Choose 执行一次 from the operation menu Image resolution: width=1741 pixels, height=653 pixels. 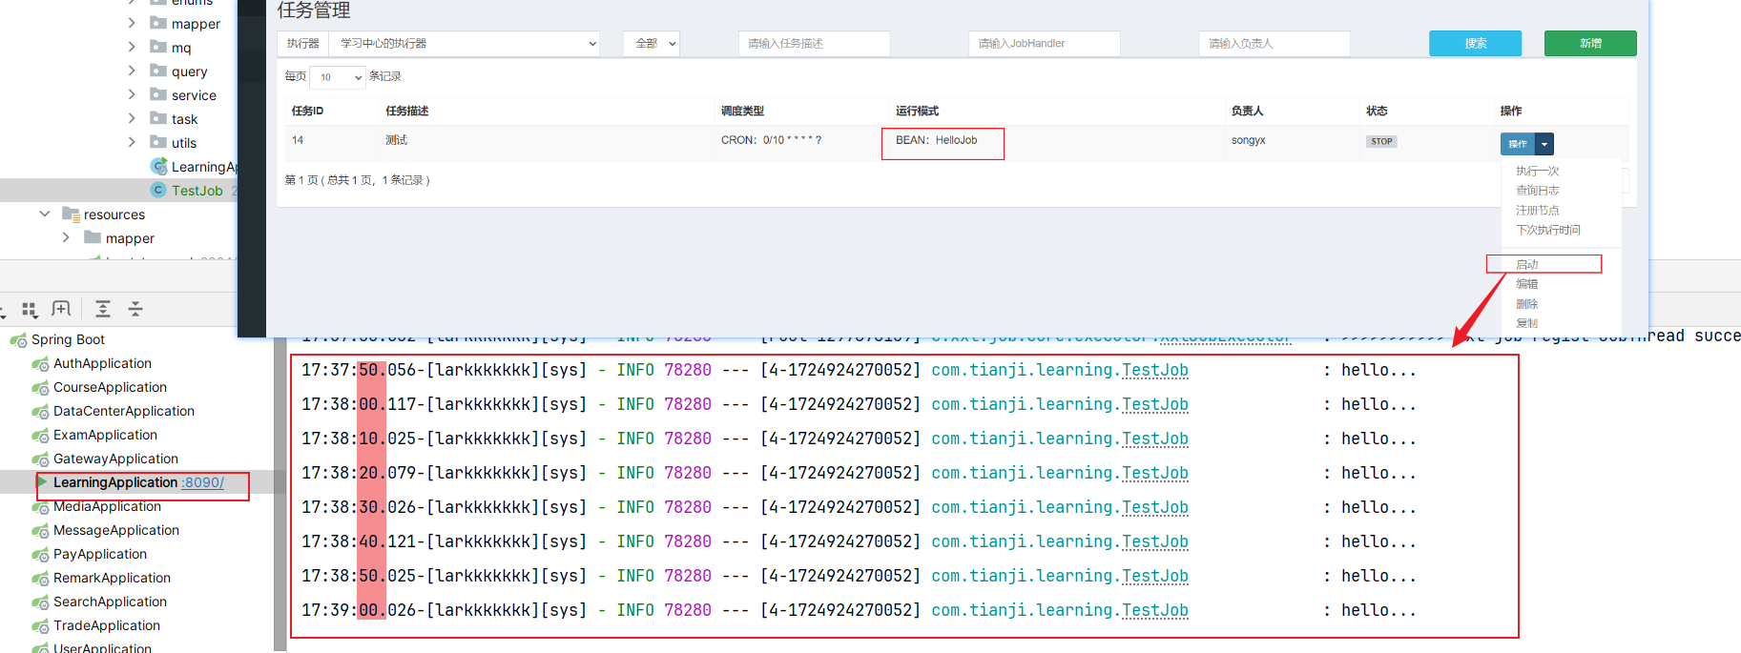coord(1538,172)
